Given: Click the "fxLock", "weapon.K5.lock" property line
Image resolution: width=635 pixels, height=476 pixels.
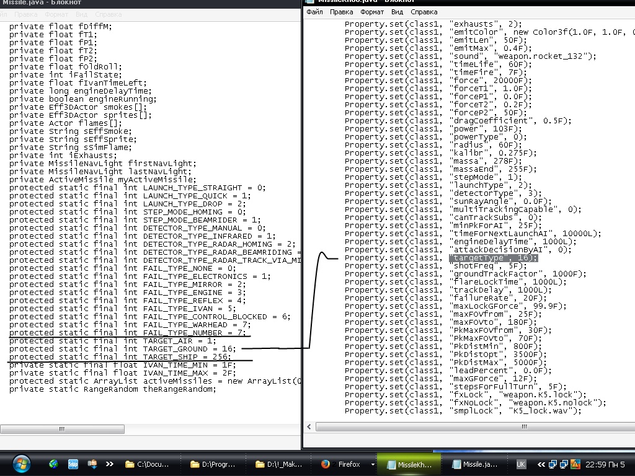Looking at the screenshot, I should tap(465, 395).
